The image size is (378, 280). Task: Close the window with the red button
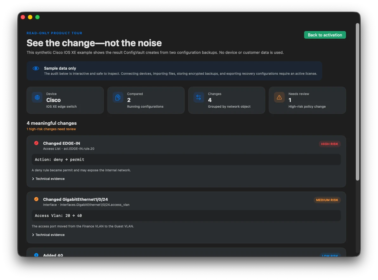[x=23, y=17]
